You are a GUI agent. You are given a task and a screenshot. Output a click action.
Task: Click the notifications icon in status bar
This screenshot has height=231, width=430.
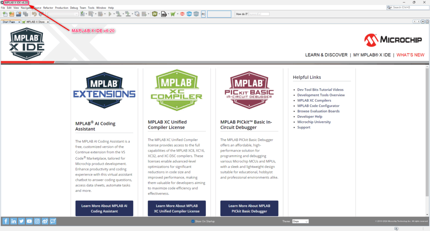coord(396,228)
